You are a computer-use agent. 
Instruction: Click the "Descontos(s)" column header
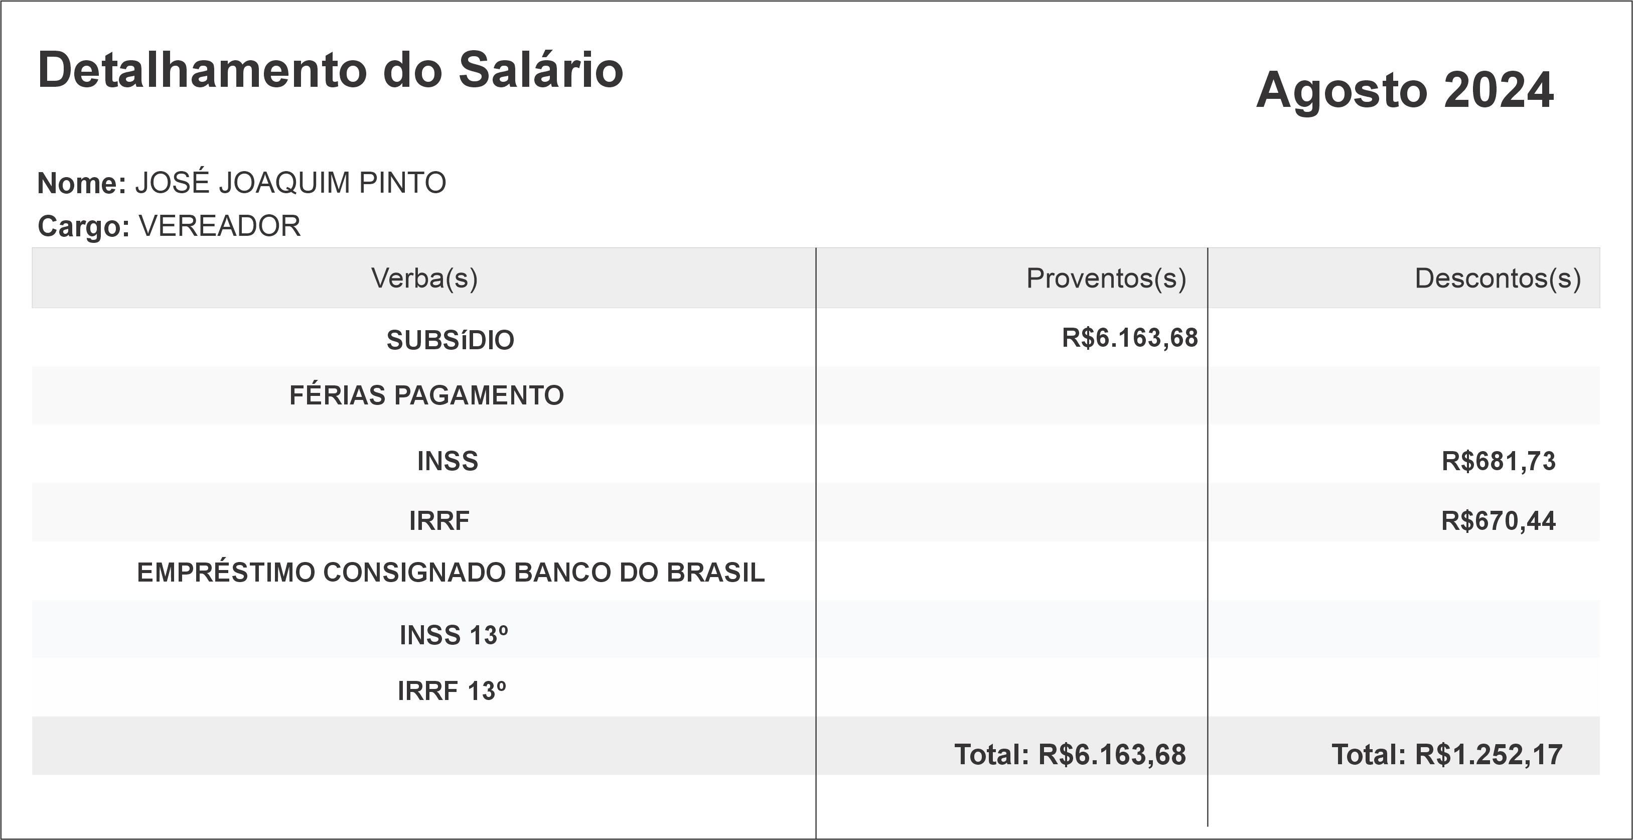(x=1498, y=278)
